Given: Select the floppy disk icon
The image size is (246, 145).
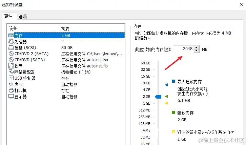Looking at the screenshot, I should [x=11, y=66].
